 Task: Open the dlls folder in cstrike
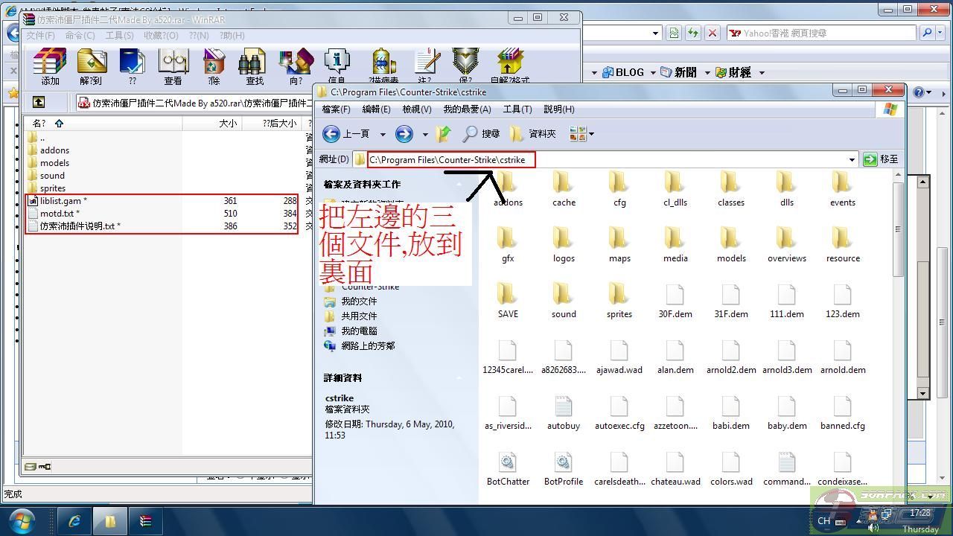point(787,188)
